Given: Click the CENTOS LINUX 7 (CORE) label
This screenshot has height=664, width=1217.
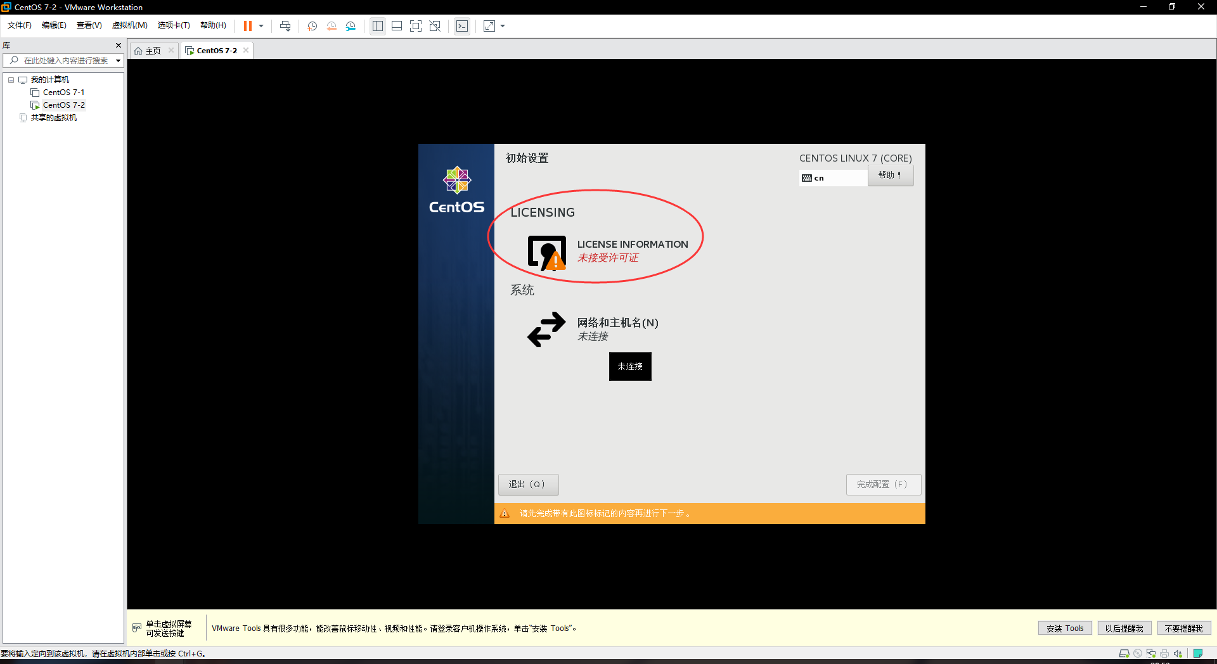Looking at the screenshot, I should click(855, 158).
